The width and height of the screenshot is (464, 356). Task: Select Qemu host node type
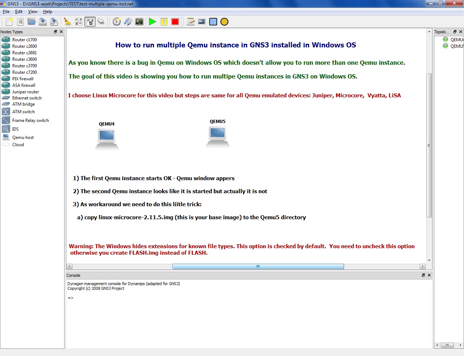tap(23, 137)
